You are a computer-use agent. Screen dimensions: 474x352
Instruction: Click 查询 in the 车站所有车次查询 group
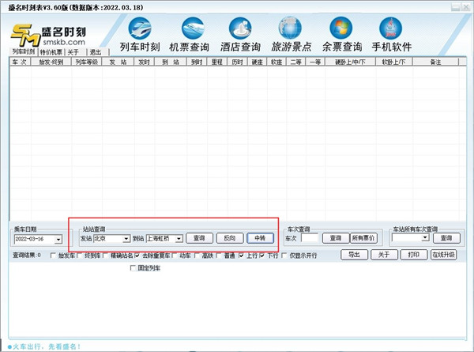tap(446, 238)
